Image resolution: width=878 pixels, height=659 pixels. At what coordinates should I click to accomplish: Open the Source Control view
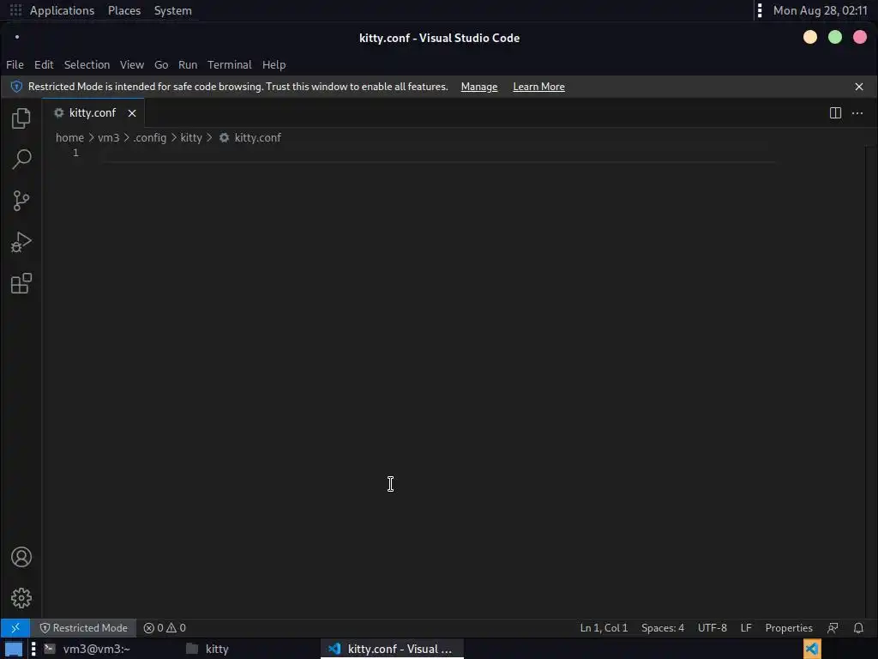21,201
